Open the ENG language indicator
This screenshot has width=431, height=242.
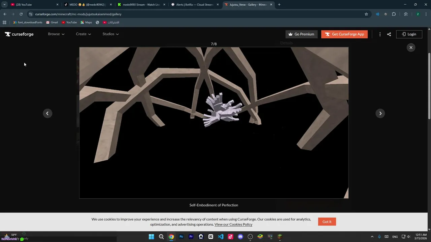(x=395, y=237)
